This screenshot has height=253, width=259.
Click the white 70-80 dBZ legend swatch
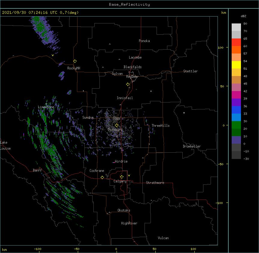click(x=236, y=27)
